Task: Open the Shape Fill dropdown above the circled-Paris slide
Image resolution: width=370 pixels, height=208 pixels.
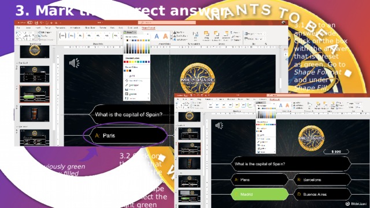Action: click(131, 32)
